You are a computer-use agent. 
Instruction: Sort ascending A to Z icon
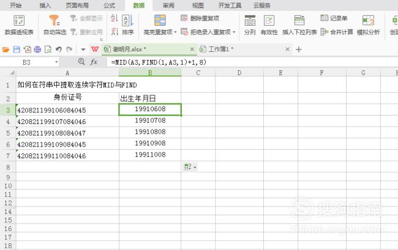pos(115,18)
